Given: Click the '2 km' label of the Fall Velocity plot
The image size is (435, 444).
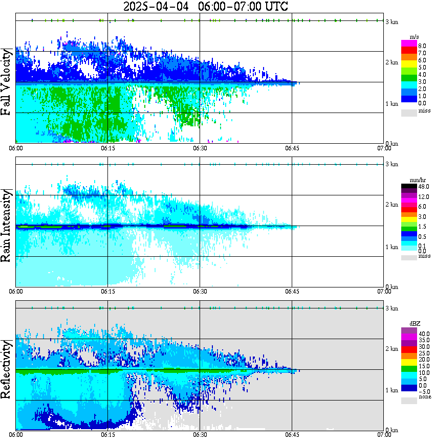Looking at the screenshot, I should point(391,62).
